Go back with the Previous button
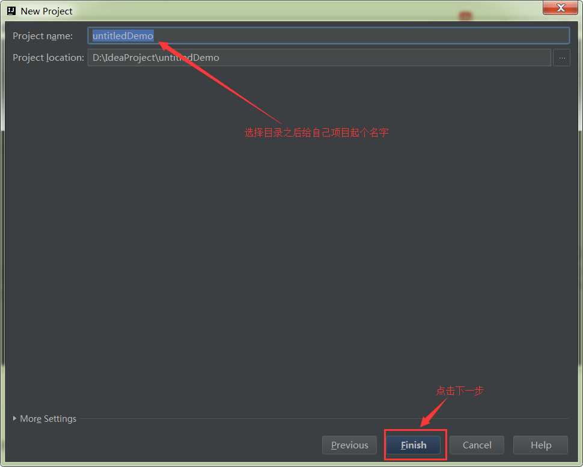Viewport: 583px width, 467px height. (x=350, y=445)
